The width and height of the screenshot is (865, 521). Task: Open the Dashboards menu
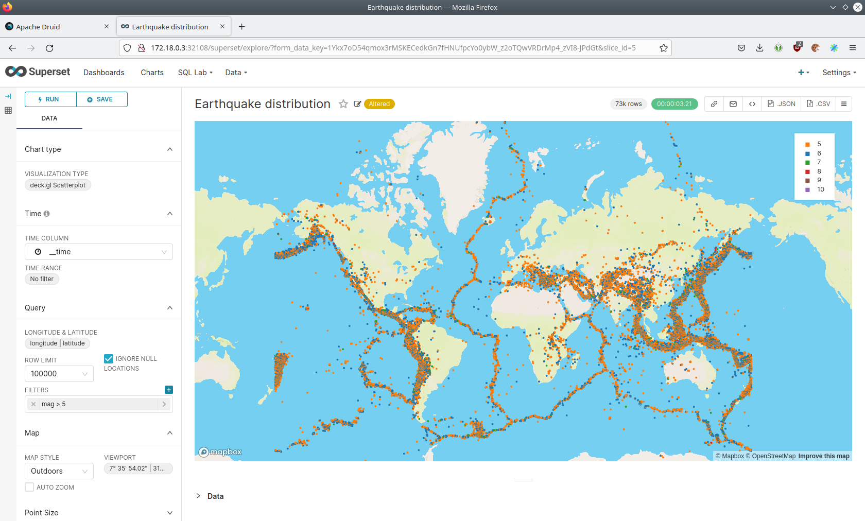tap(104, 73)
